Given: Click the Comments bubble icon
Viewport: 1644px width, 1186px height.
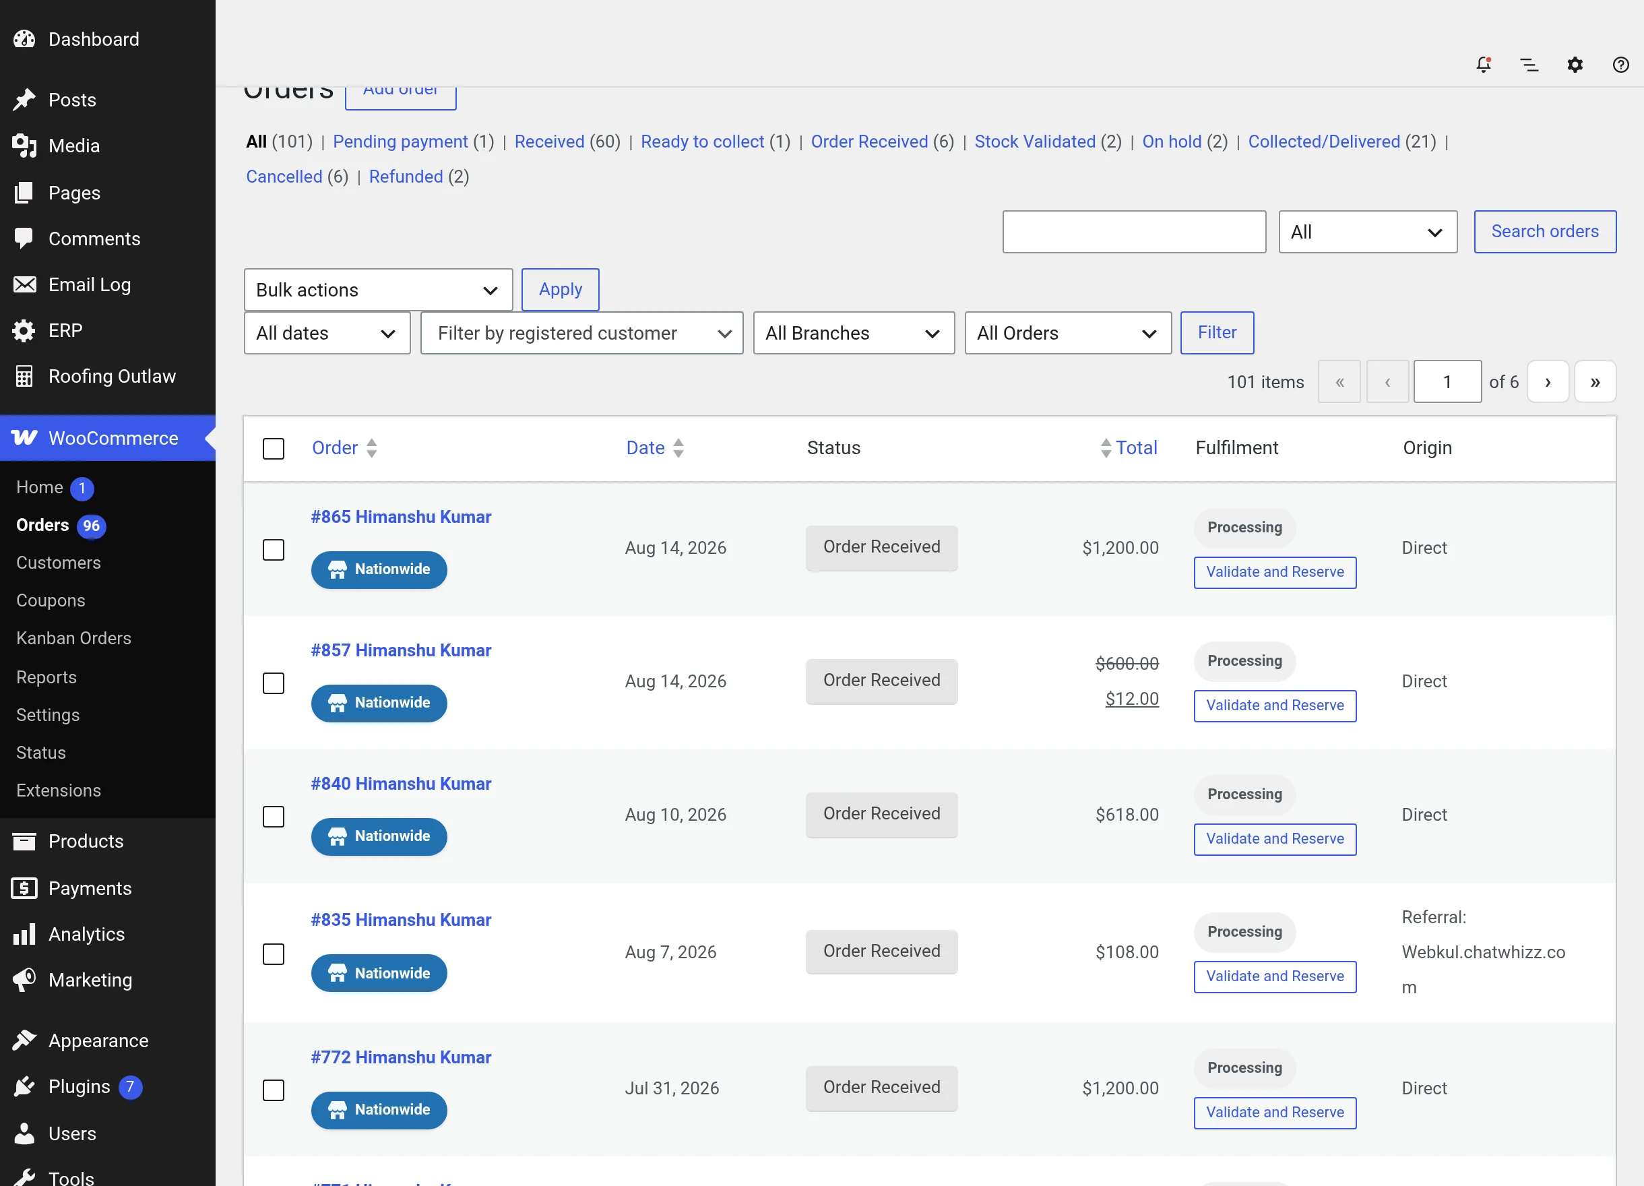Looking at the screenshot, I should click(24, 239).
